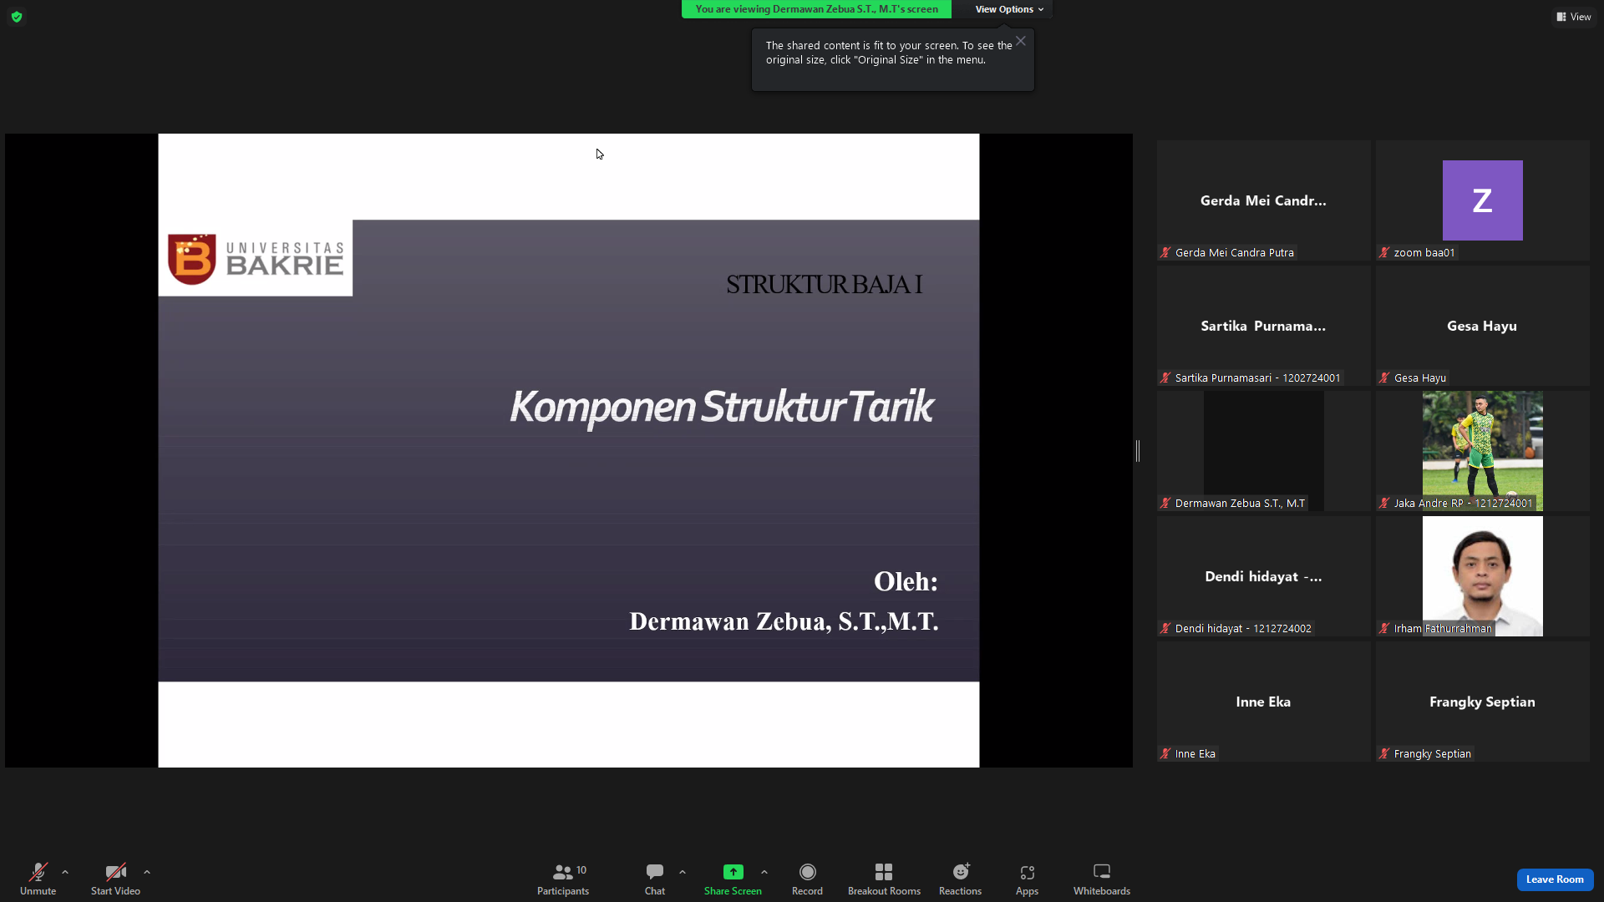Image resolution: width=1604 pixels, height=902 pixels.
Task: Open the Apps panel
Action: pyautogui.click(x=1028, y=879)
